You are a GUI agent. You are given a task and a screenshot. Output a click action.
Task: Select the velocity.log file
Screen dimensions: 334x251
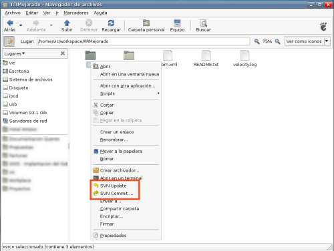[244, 59]
